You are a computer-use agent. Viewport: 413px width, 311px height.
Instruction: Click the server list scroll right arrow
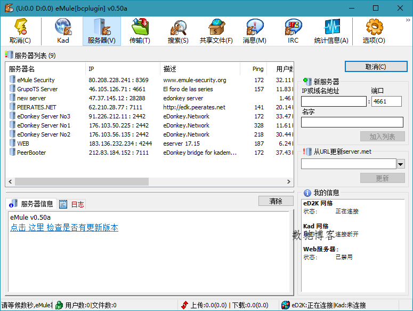[x=289, y=181]
